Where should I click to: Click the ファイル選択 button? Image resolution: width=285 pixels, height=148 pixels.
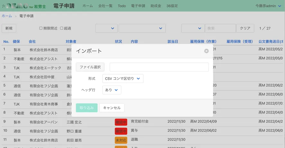tap(90, 67)
